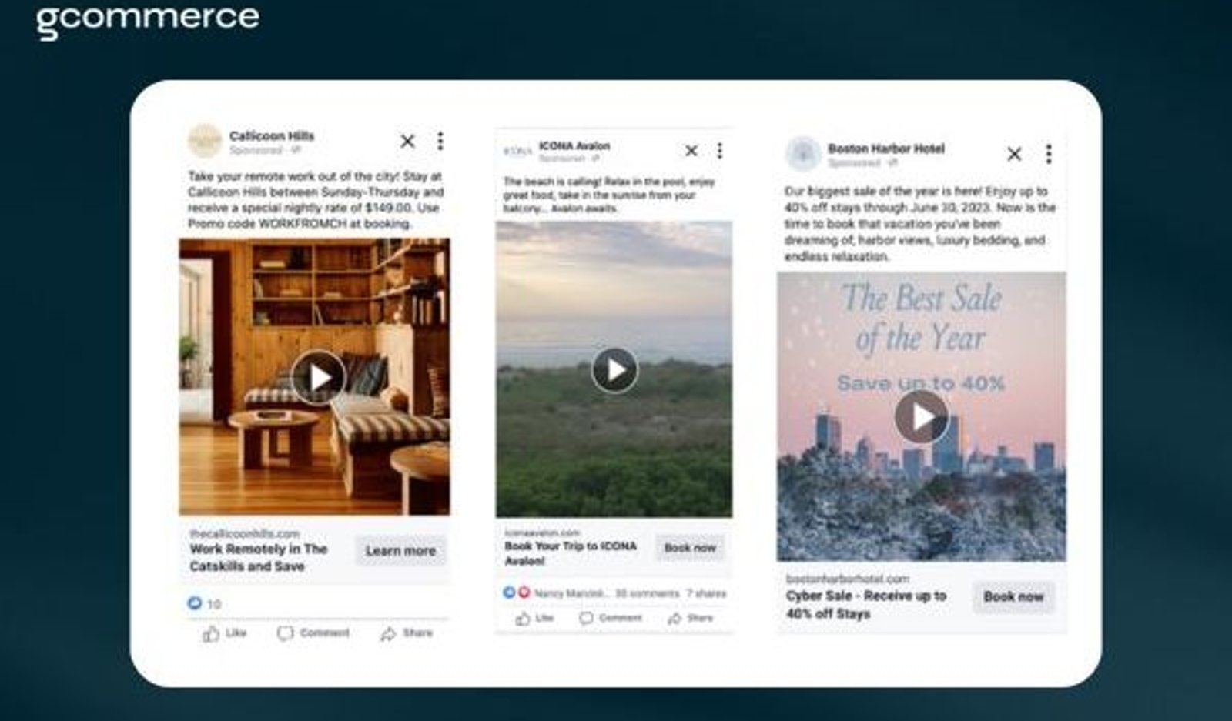
Task: Open the ICONA Avalon page name
Action: point(574,145)
